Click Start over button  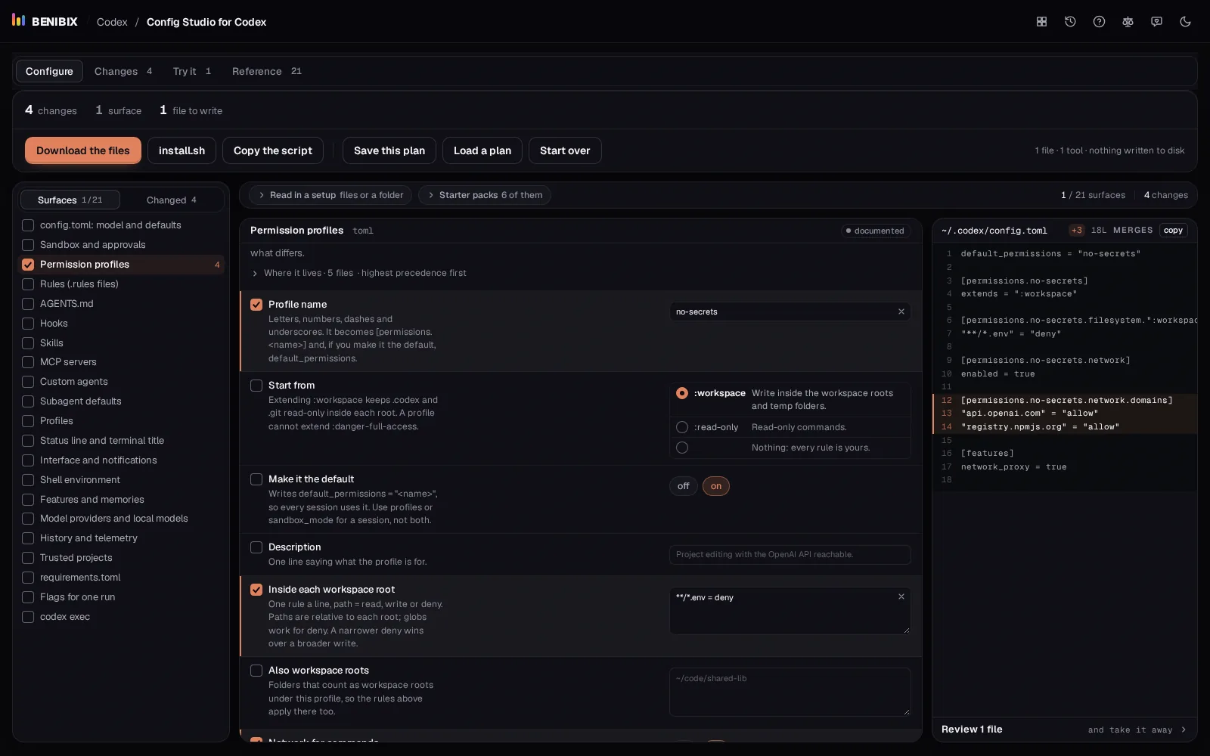click(565, 150)
